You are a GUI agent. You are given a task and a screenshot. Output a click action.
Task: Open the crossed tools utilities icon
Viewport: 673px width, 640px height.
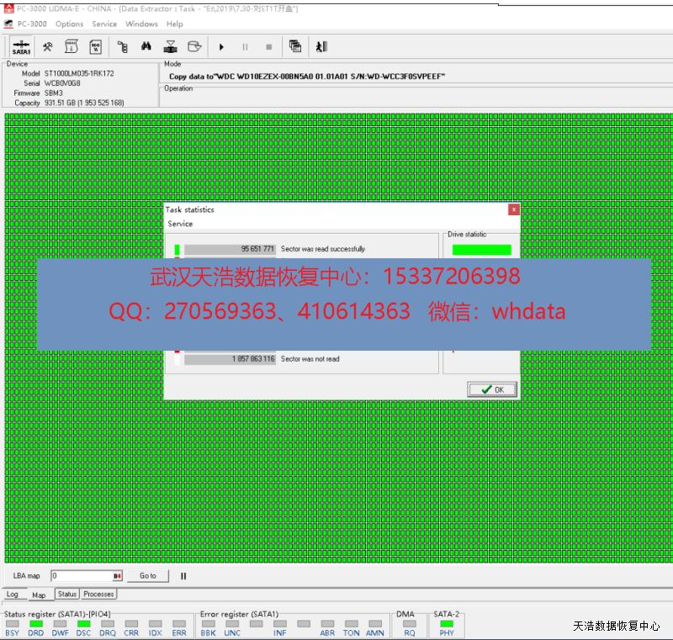tap(48, 47)
